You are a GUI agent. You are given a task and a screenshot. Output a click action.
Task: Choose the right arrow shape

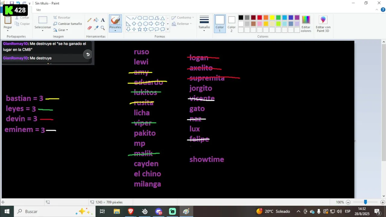(151, 24)
